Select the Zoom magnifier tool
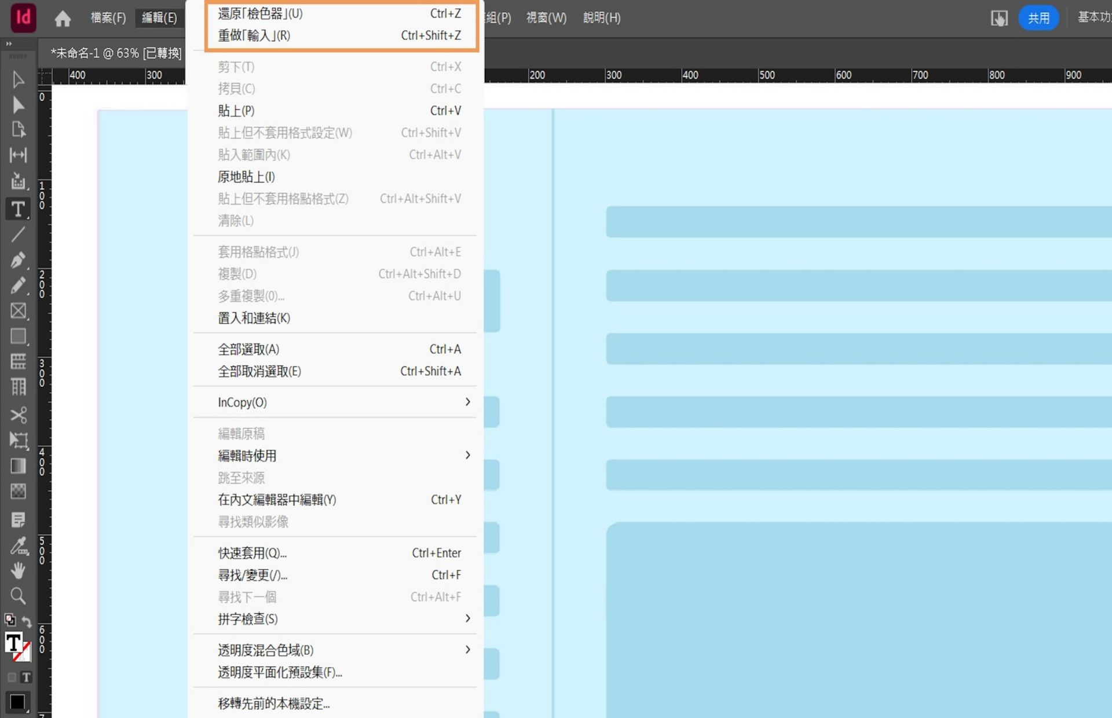 click(18, 596)
